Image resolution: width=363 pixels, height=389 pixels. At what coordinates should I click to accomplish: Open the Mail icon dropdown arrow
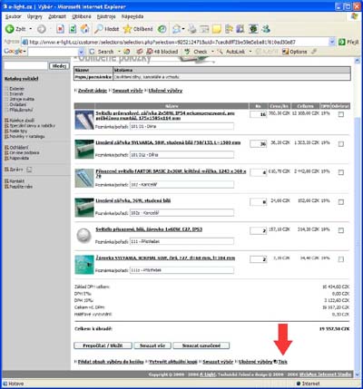coord(183,29)
